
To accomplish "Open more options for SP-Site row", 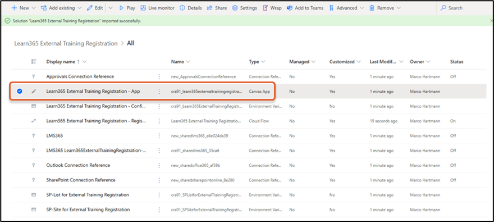I will point(159,210).
